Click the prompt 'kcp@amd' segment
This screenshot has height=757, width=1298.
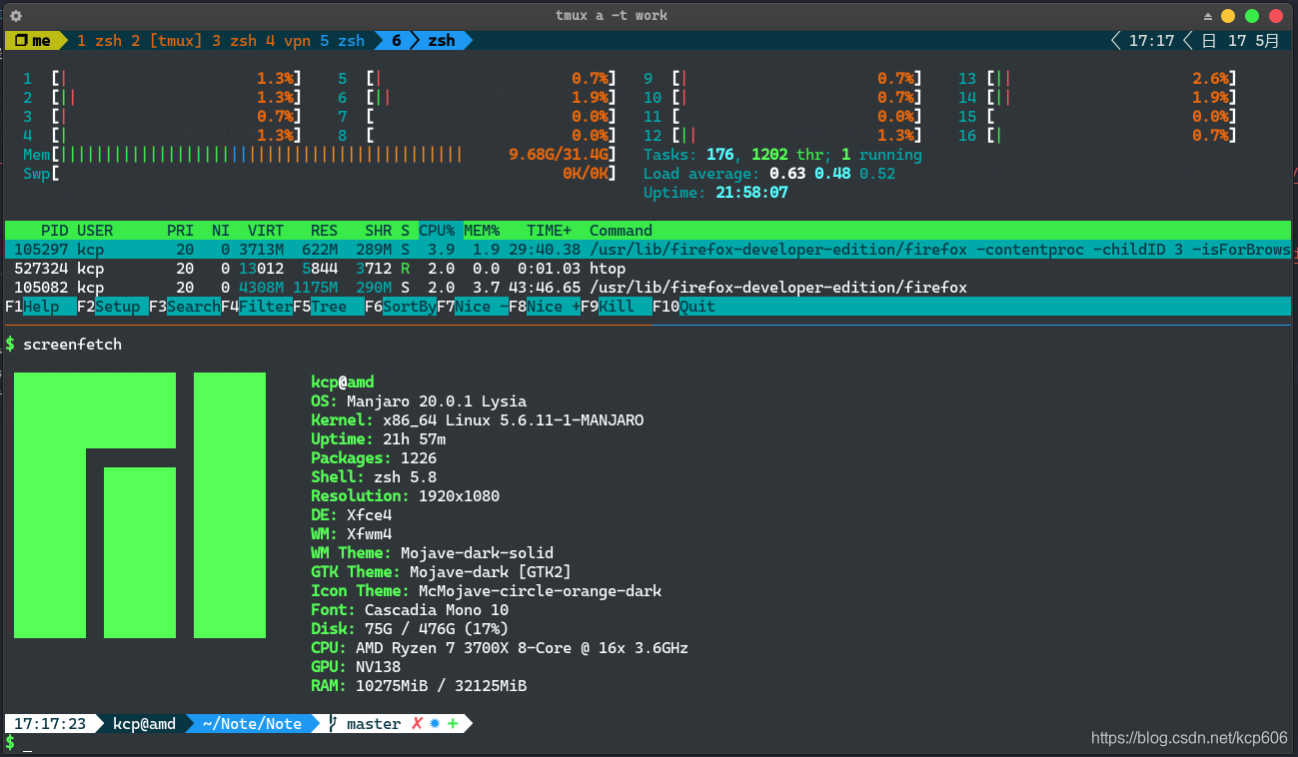pyautogui.click(x=144, y=724)
